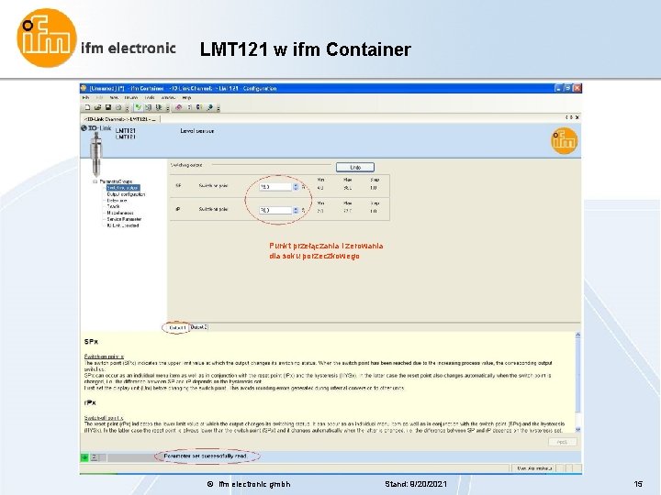Click the Undo button
This screenshot has height=495, width=661.
355,168
